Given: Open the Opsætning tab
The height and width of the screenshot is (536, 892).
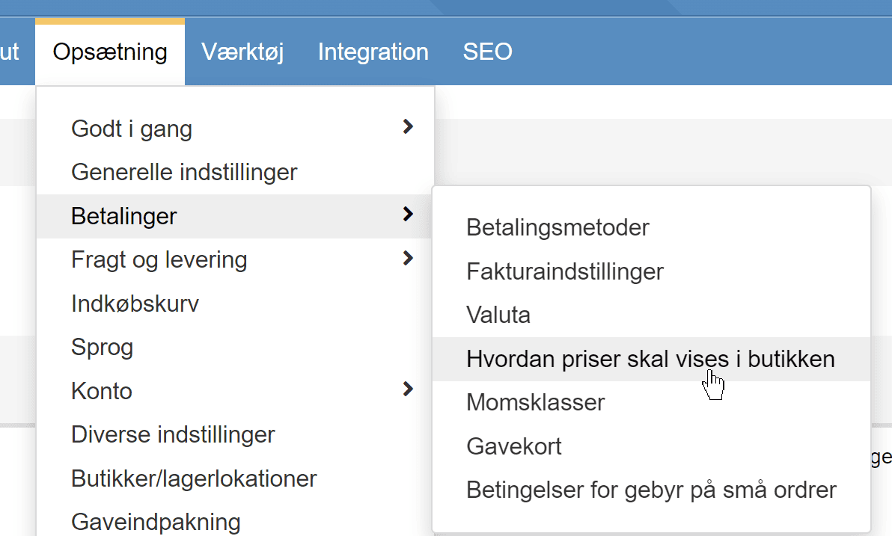Looking at the screenshot, I should [x=110, y=52].
